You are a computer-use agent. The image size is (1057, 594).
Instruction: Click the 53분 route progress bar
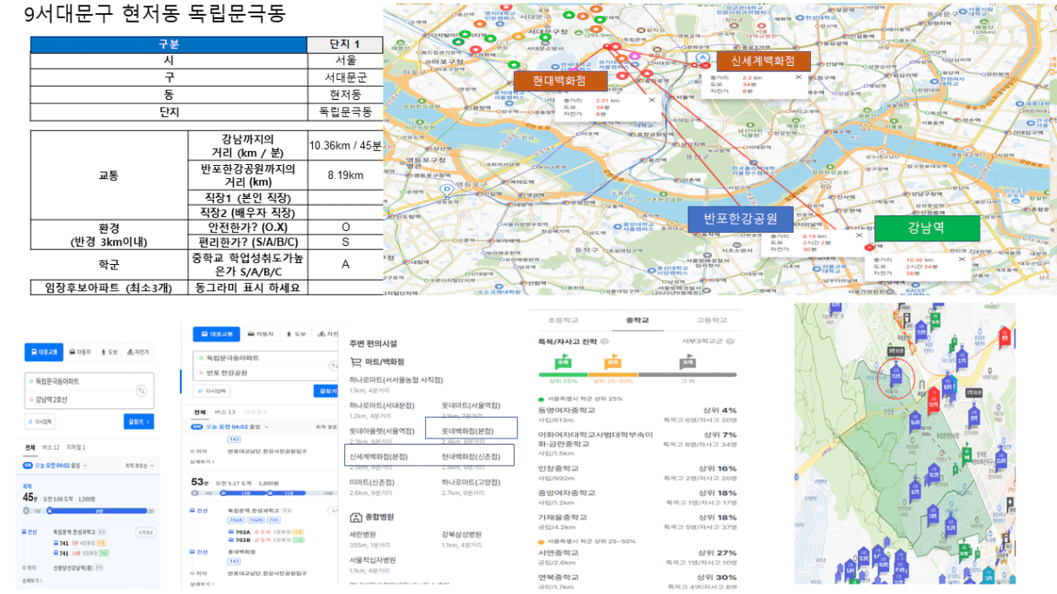pyautogui.click(x=264, y=492)
